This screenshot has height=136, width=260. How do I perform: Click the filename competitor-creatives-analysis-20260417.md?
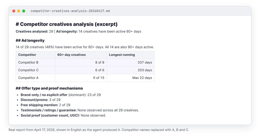pyautogui.click(x=70, y=11)
